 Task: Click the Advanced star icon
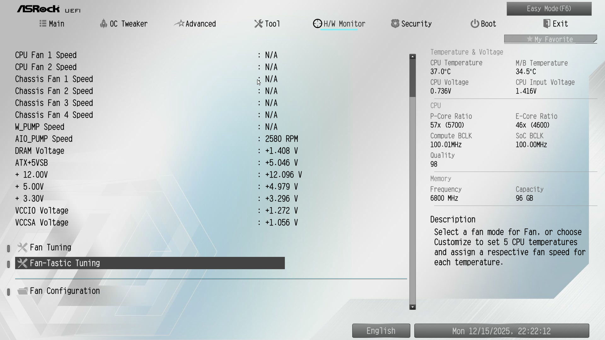(x=179, y=24)
